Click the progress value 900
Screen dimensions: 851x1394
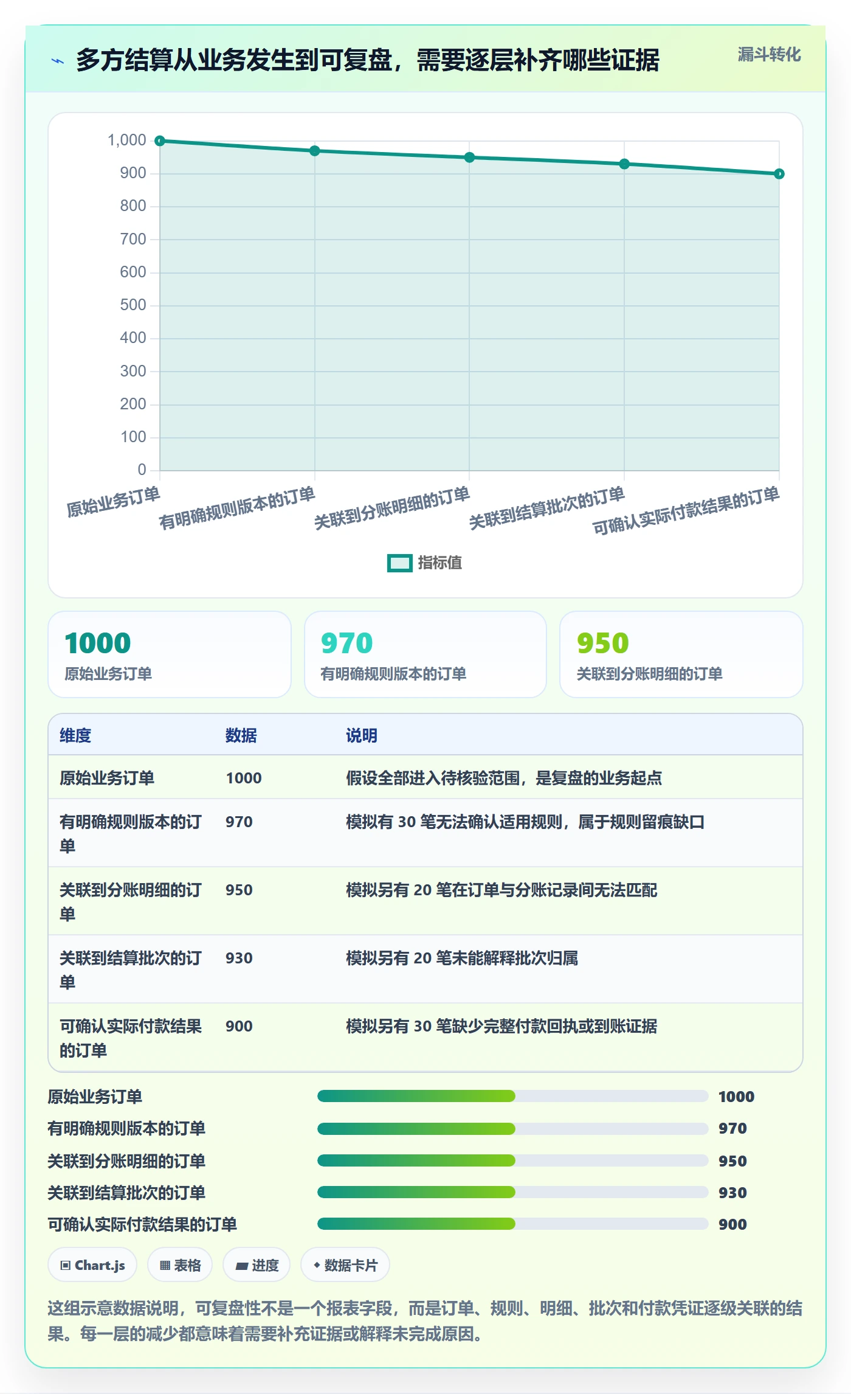click(x=732, y=1225)
